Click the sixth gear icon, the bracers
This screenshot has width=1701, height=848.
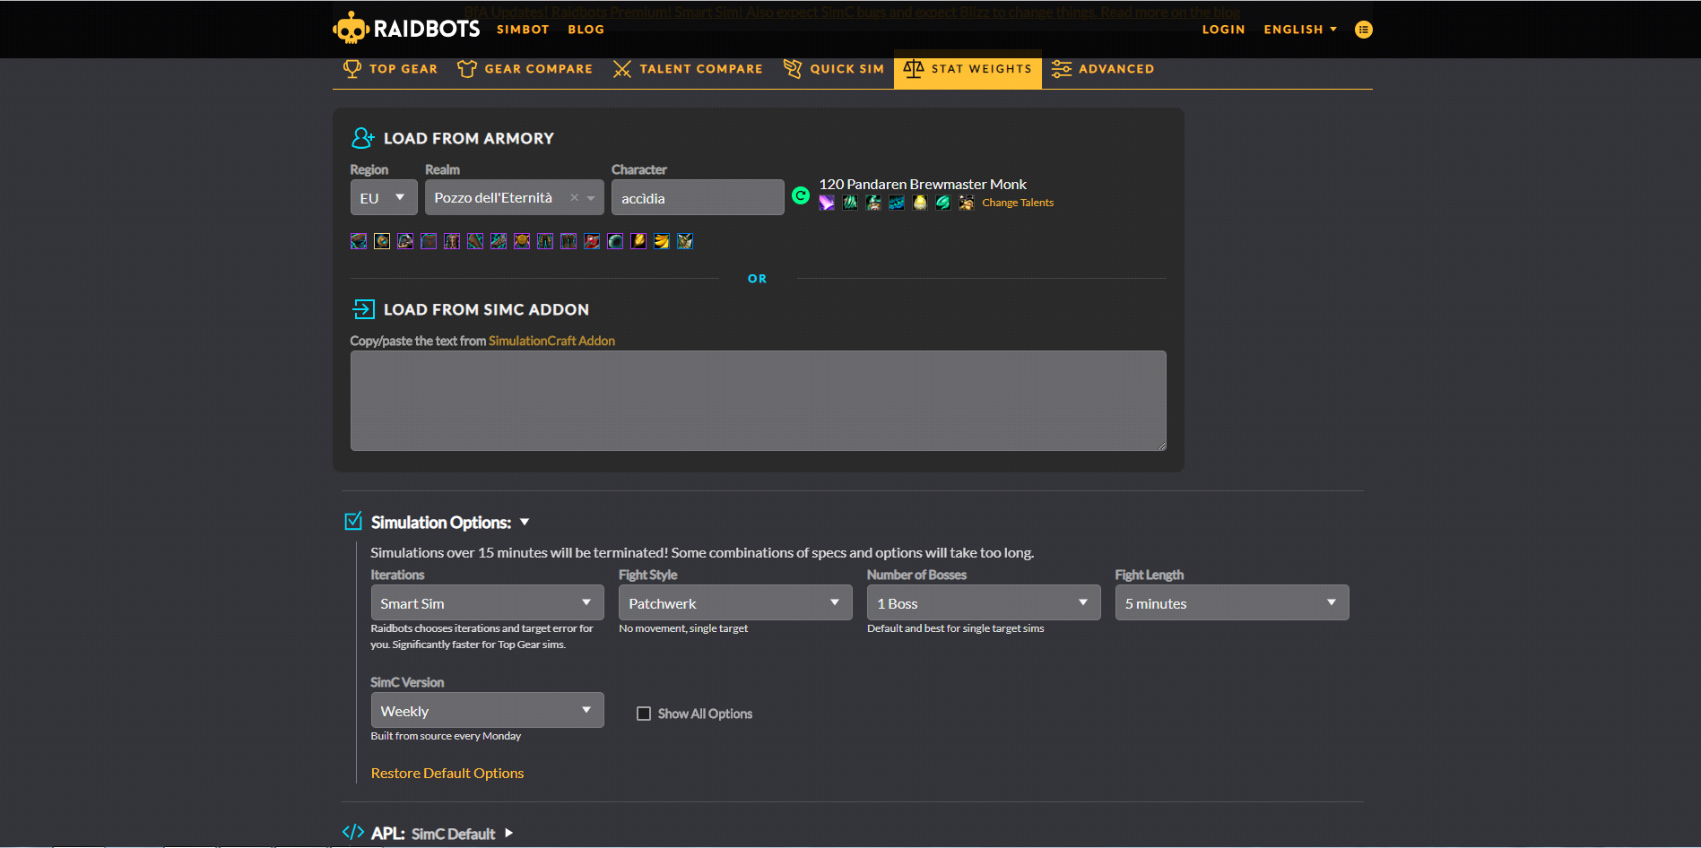coord(475,241)
